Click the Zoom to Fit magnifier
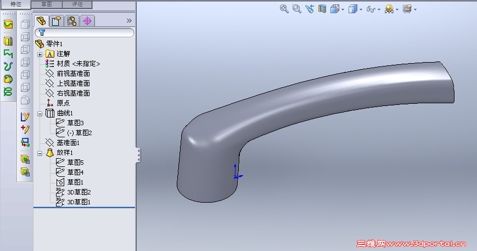477x251 pixels. [x=284, y=9]
